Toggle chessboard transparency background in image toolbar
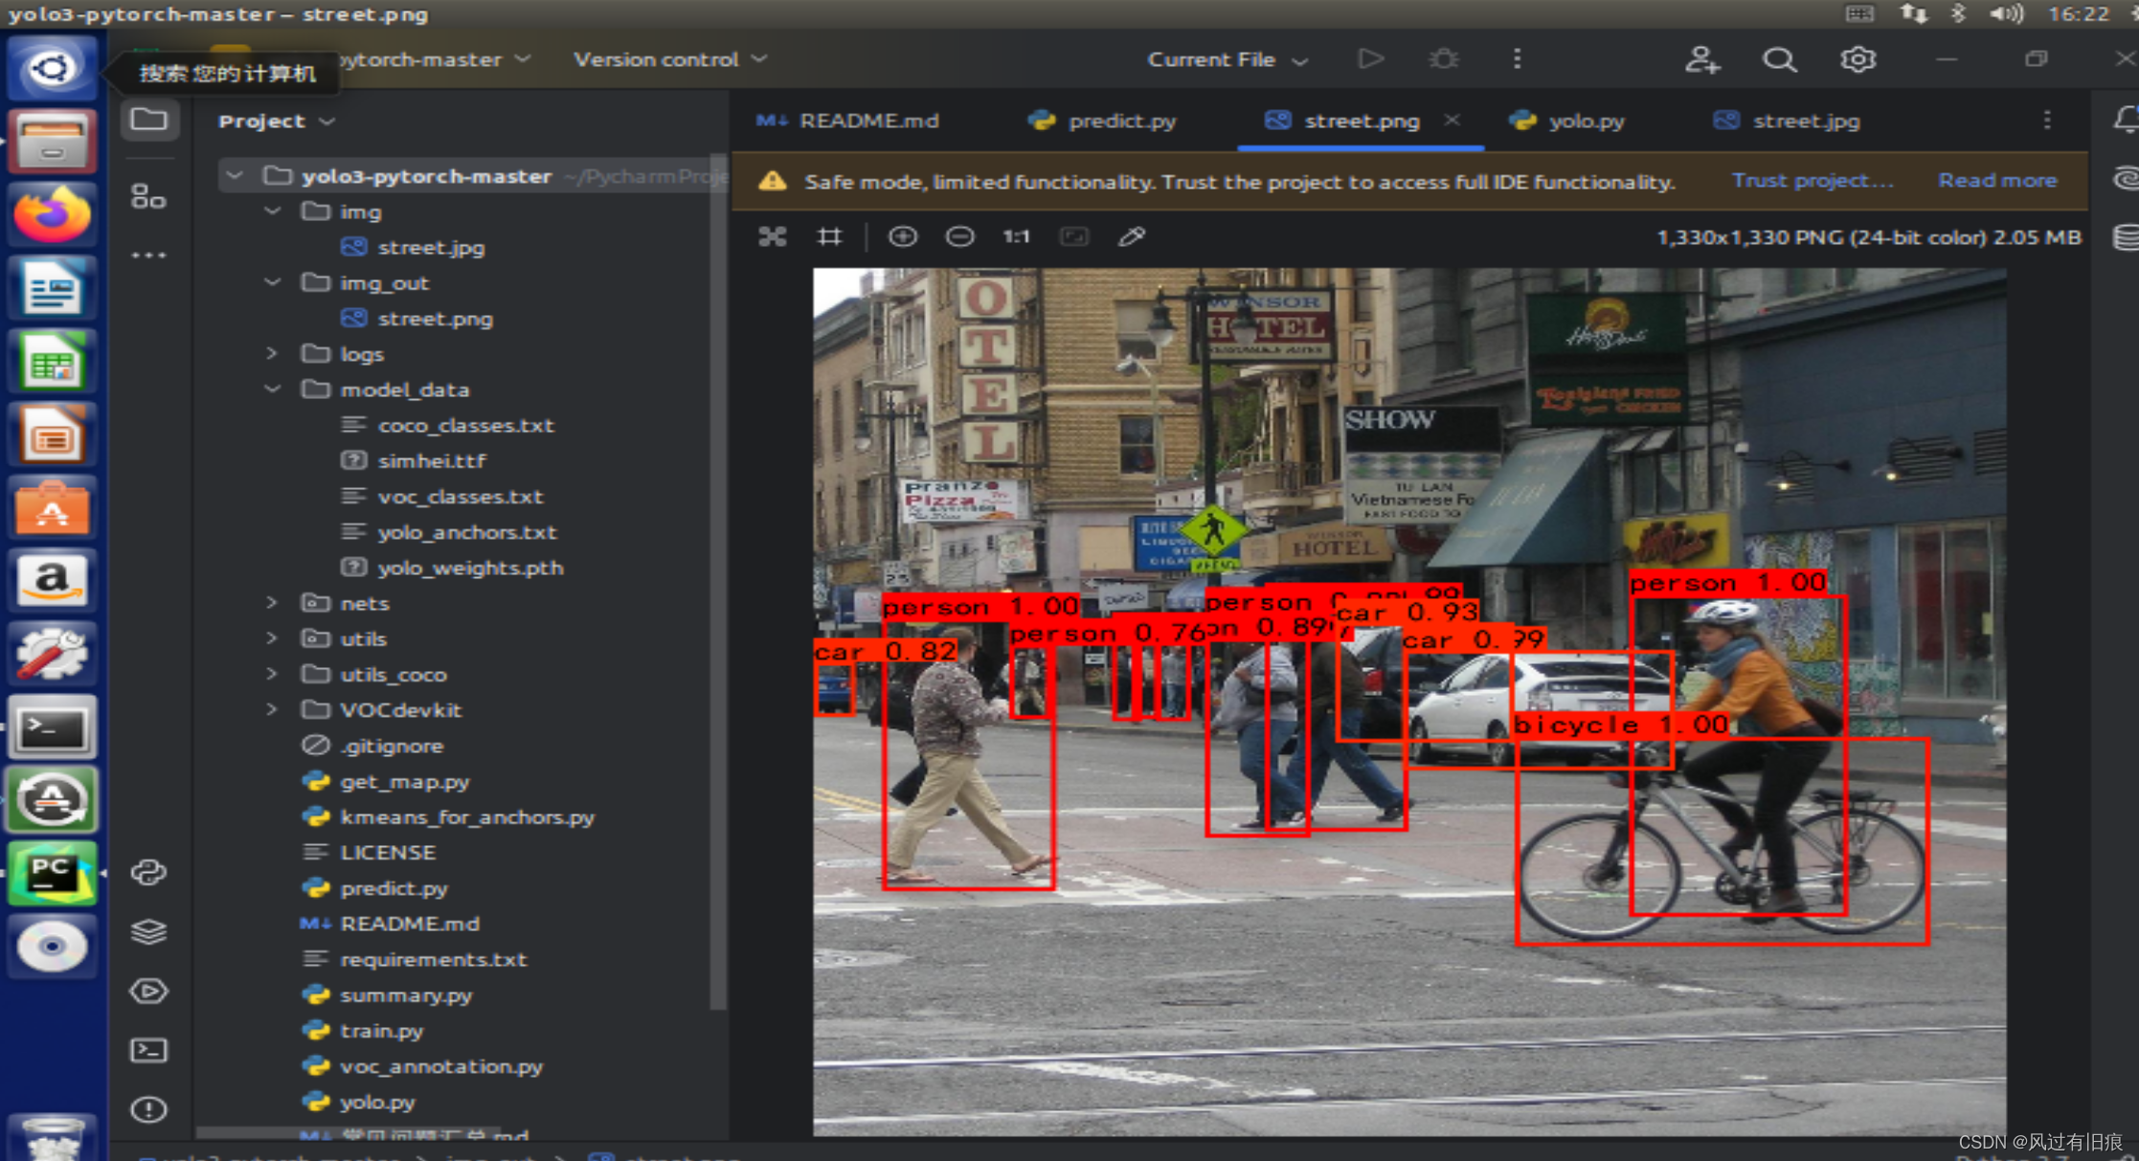 coord(773,236)
